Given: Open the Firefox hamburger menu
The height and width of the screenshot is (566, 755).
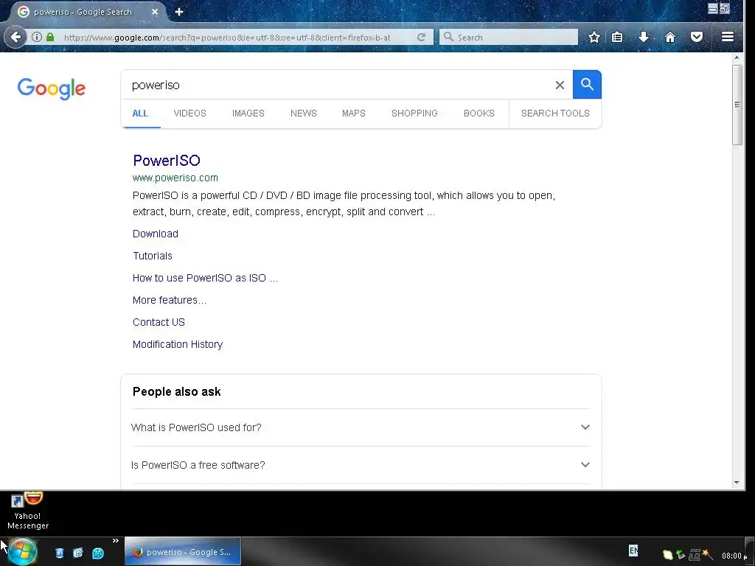Looking at the screenshot, I should [728, 37].
